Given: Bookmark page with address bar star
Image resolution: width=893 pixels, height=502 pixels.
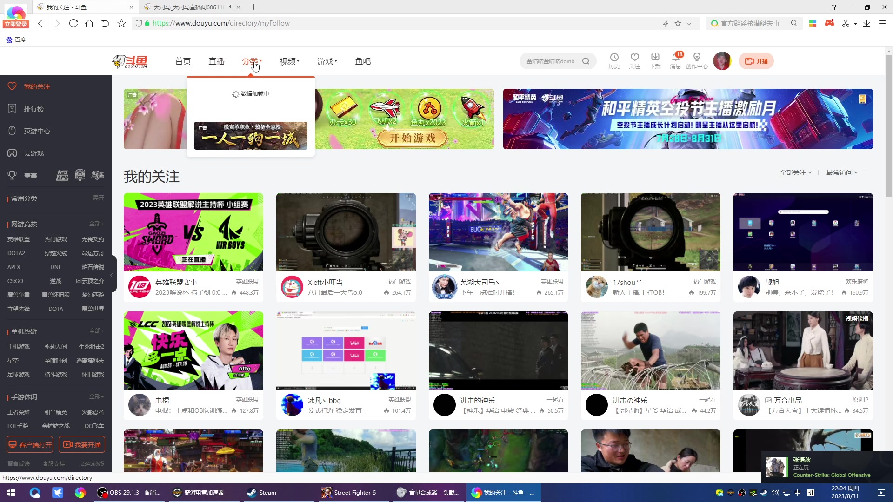Looking at the screenshot, I should tap(678, 23).
